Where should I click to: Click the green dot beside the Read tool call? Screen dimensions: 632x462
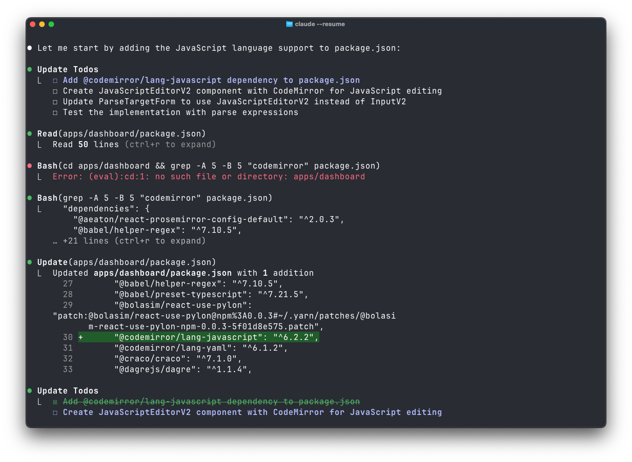point(29,133)
